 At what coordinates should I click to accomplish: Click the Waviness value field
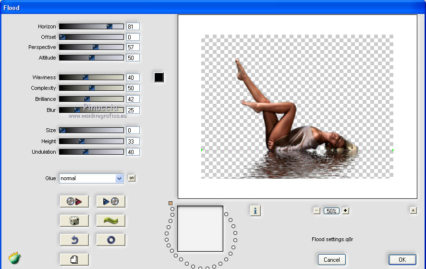(133, 77)
